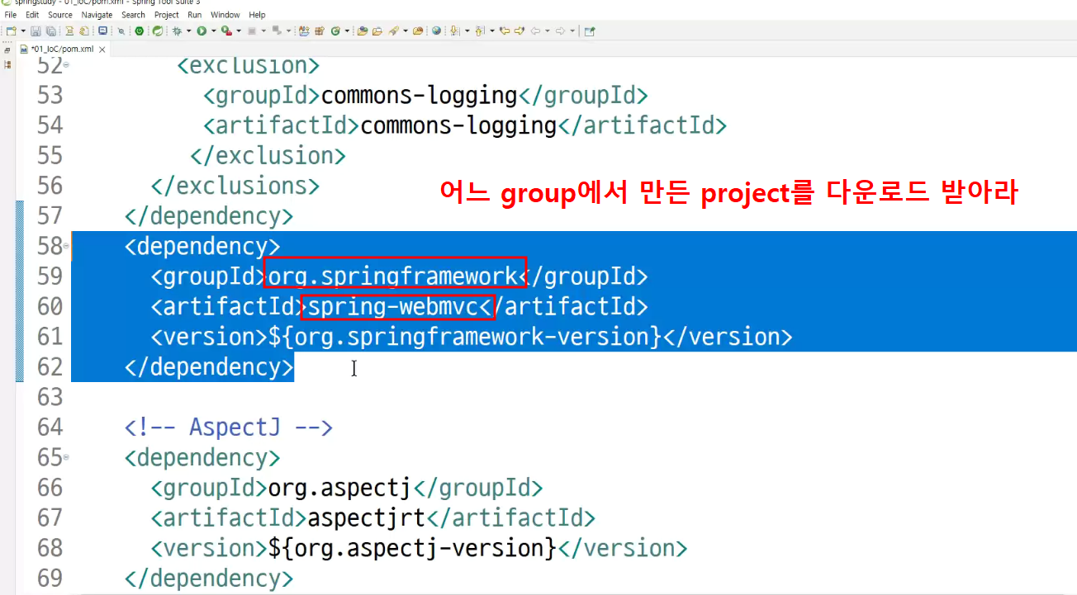Collapse the dependency fold at line 58

point(66,246)
